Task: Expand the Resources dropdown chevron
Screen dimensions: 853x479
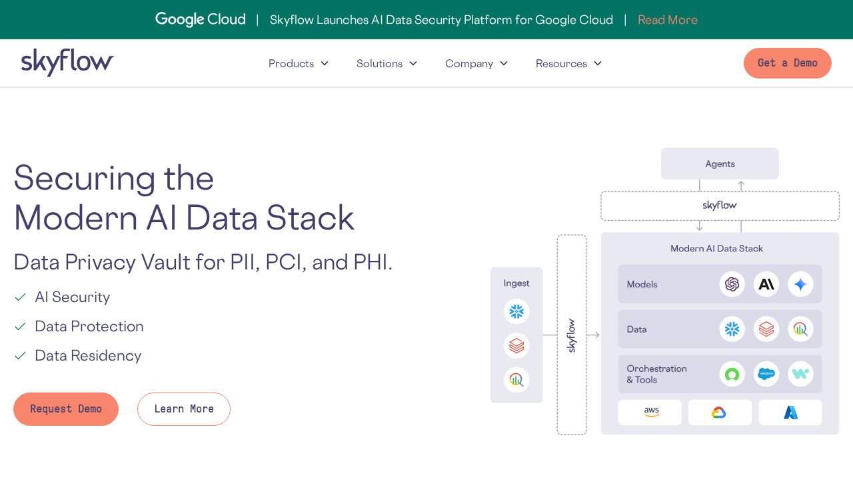Action: point(598,63)
